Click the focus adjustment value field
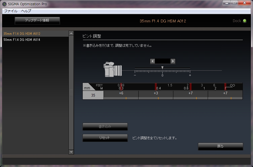This screenshot has height=167, width=253. 163,61
